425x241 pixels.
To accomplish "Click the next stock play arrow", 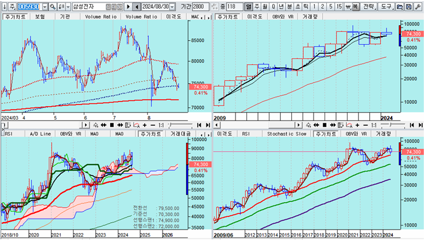I will pyautogui.click(x=129, y=6).
